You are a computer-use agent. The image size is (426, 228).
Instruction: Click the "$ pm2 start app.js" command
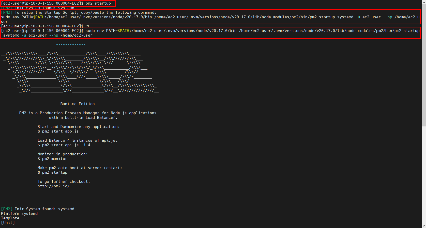point(58,131)
